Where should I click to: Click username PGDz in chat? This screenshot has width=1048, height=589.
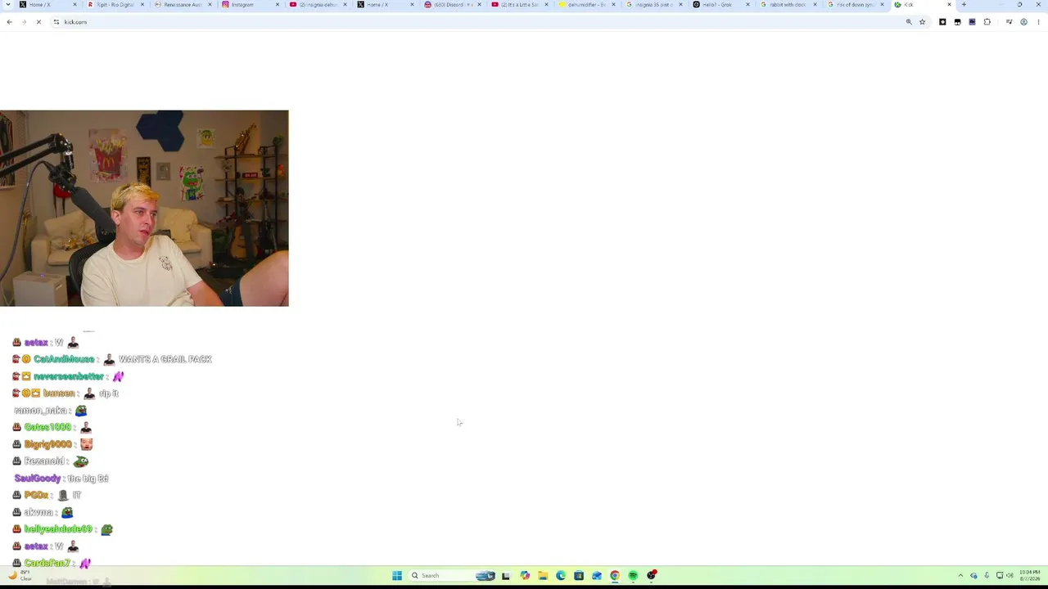[36, 495]
